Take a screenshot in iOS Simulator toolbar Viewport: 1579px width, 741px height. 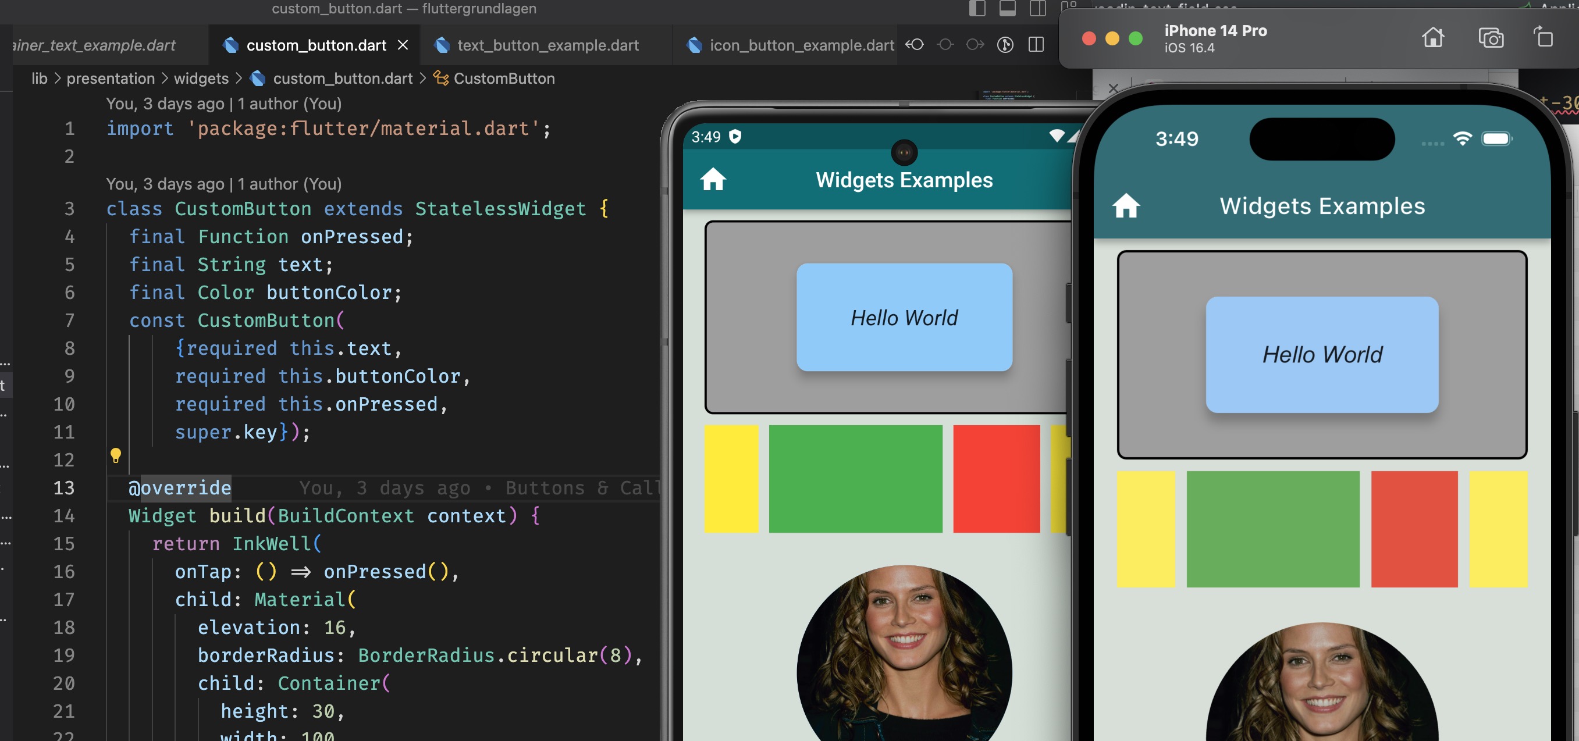point(1491,38)
